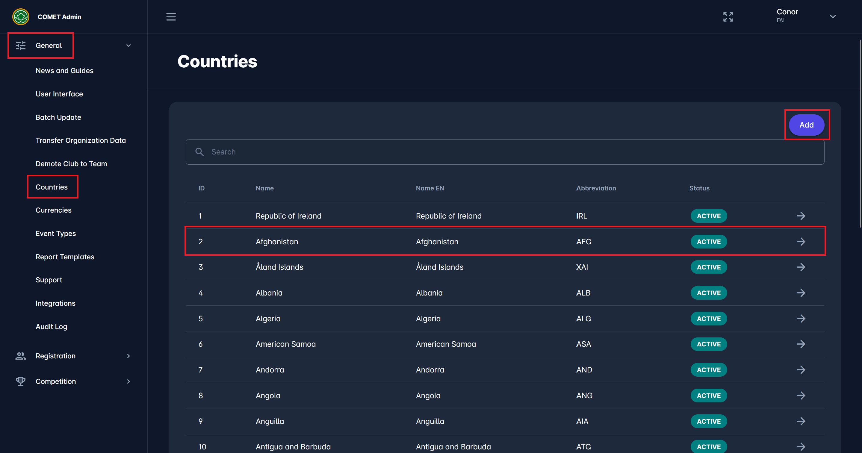
Task: Go to Audit Log page
Action: point(51,327)
